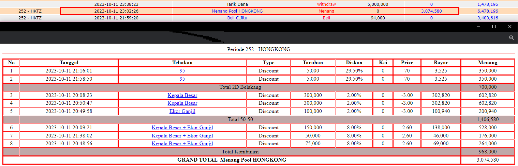Open the Menang Pool HONGKONG link
The image size is (518, 166).
237,11
